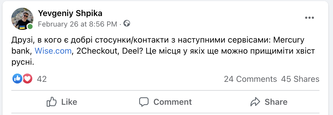Expand the 24 Comments section
Viewport: 333px width, 115px height.
[x=250, y=79]
